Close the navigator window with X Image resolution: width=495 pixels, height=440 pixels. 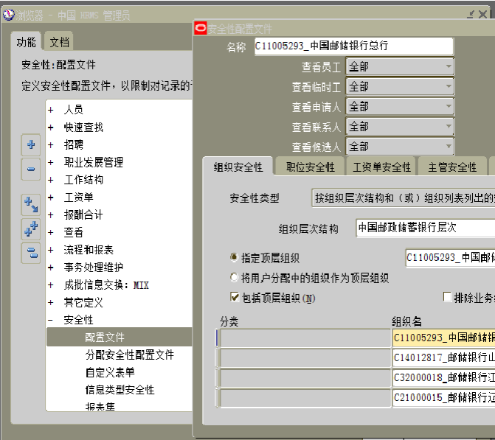pyautogui.click(x=482, y=14)
